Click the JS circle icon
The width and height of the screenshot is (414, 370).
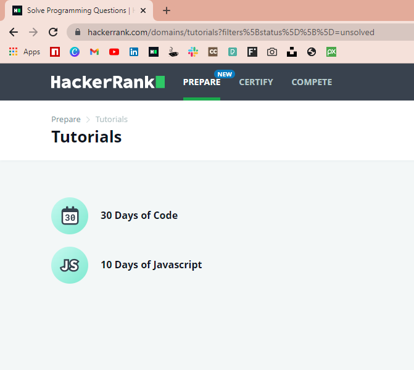(70, 265)
